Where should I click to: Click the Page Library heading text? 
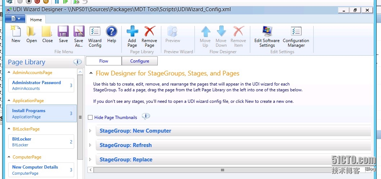click(27, 62)
